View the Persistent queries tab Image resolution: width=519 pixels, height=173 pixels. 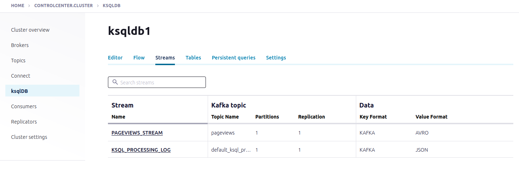click(x=233, y=58)
